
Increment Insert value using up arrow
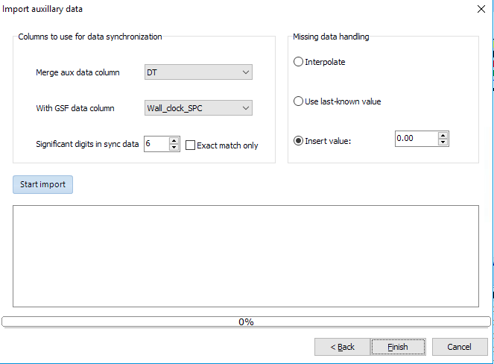point(443,135)
